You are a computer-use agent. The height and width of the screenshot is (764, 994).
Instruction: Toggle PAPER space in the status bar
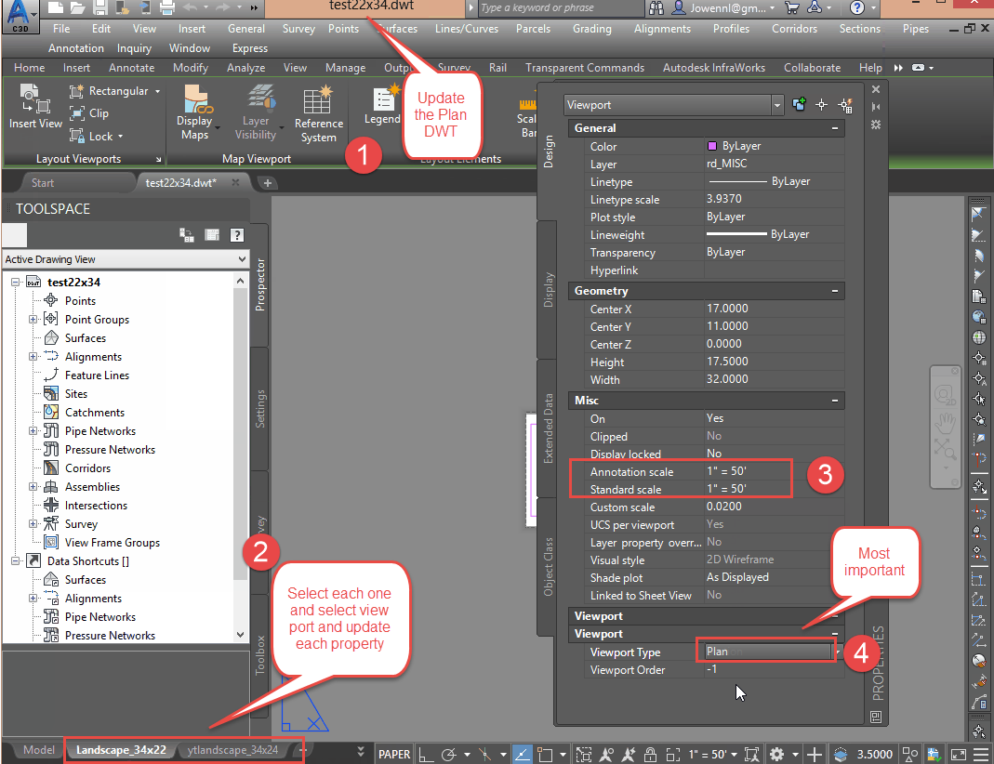point(394,754)
